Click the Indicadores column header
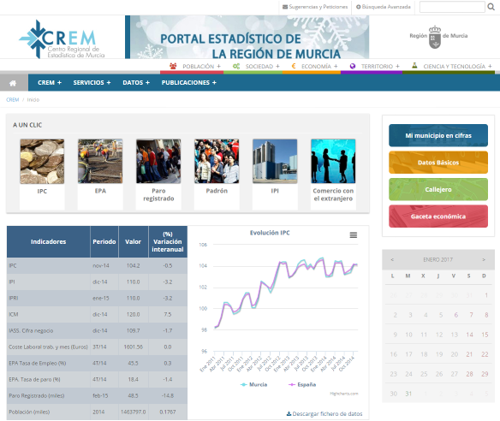 (x=49, y=242)
